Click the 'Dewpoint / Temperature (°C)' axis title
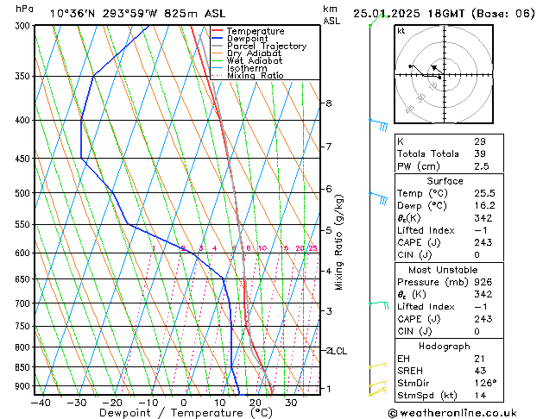 186,413
